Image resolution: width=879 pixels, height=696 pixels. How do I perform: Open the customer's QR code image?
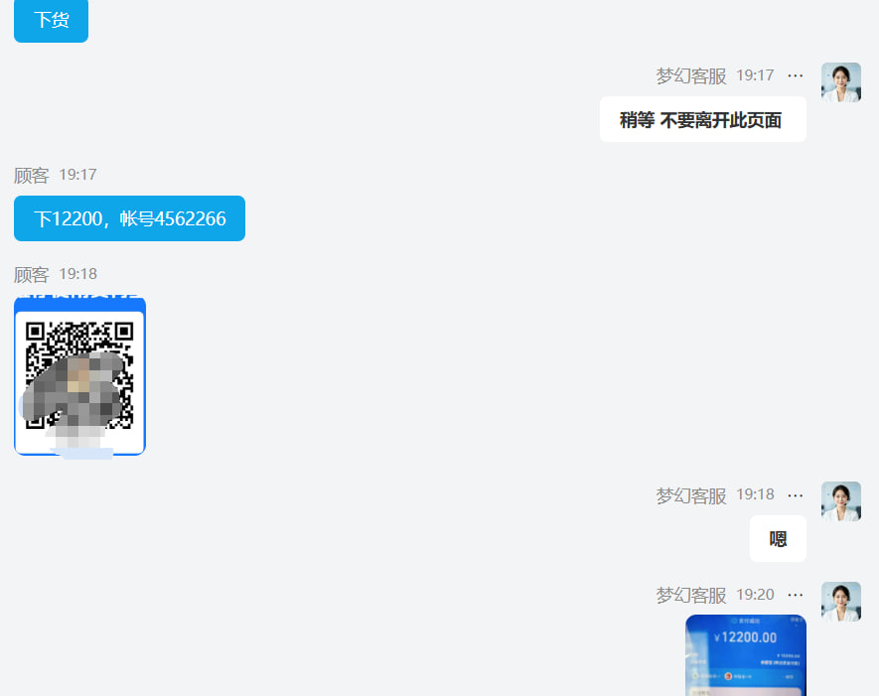pos(80,377)
